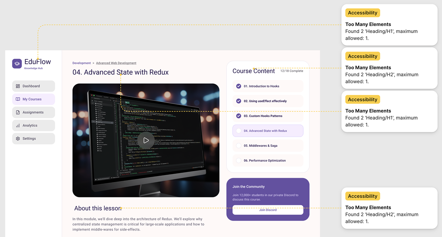This screenshot has width=442, height=237.
Task: Toggle checkmark for Introduction to Hooks
Action: click(239, 86)
